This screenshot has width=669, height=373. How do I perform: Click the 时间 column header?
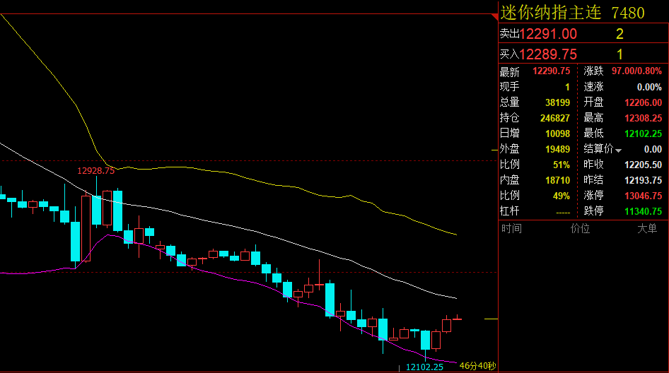point(511,228)
